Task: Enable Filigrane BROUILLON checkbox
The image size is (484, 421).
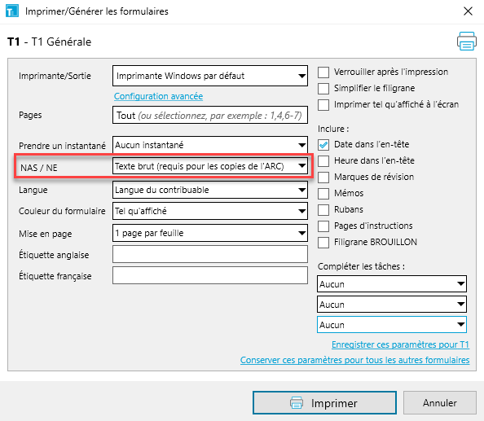Action: point(323,243)
